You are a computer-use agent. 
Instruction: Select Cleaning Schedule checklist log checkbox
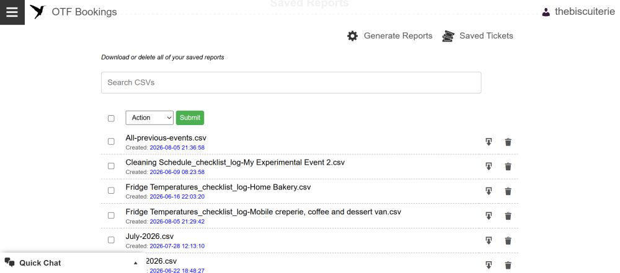(111, 166)
